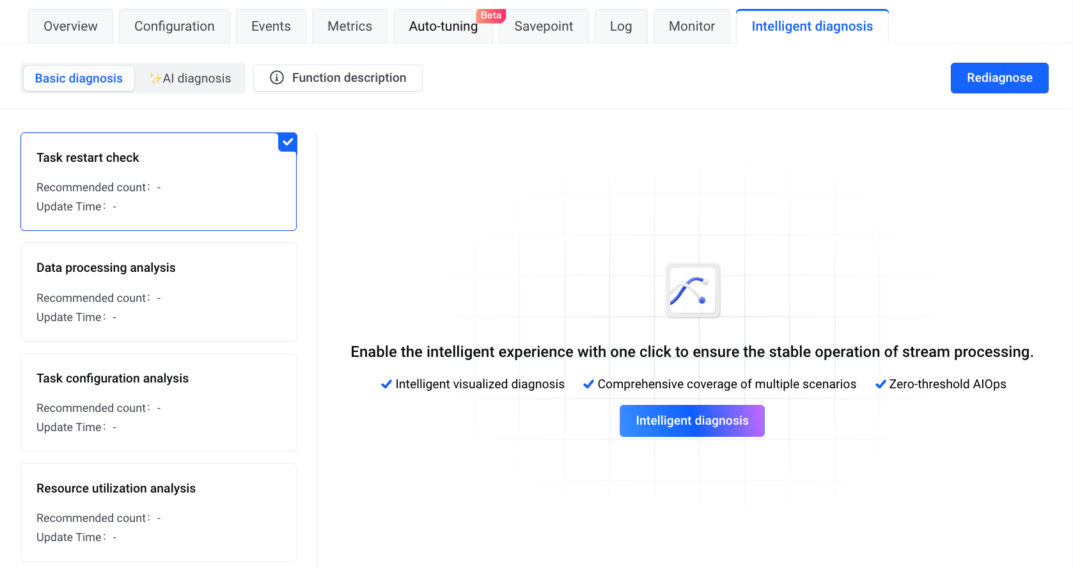Open the Monitor tab

tap(692, 26)
